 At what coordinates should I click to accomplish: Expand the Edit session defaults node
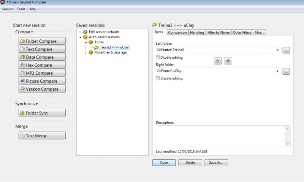[x=80, y=32]
